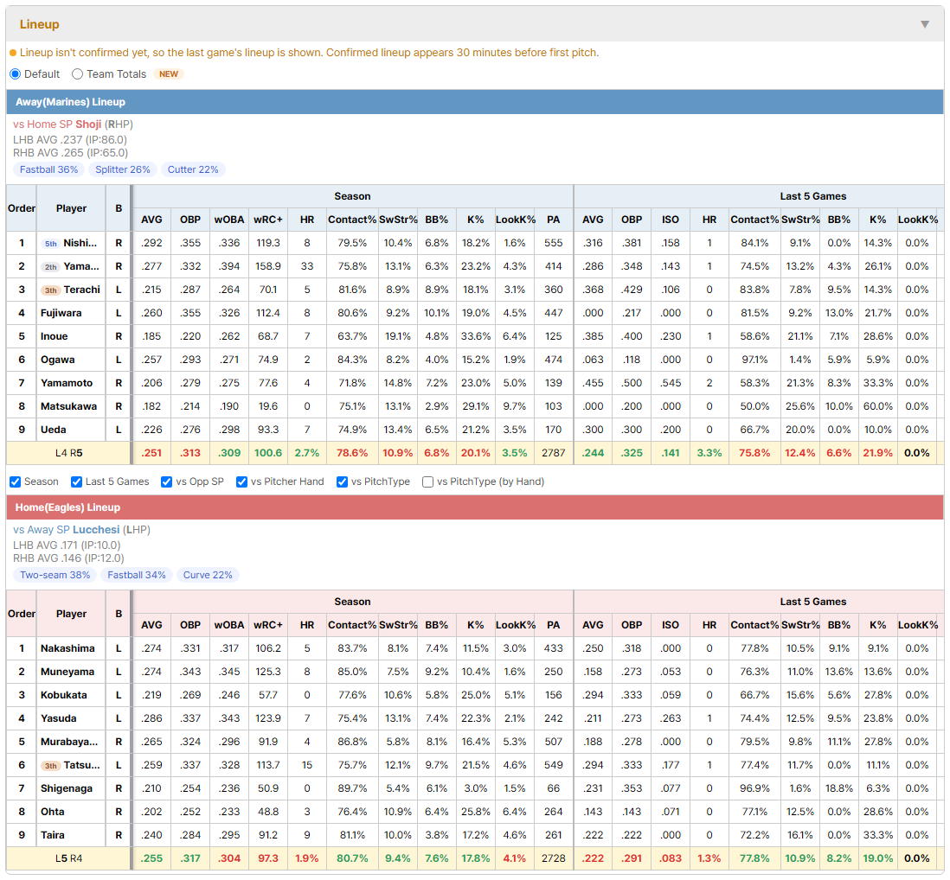Select the Team Totals radio option
950x880 pixels.
click(78, 73)
